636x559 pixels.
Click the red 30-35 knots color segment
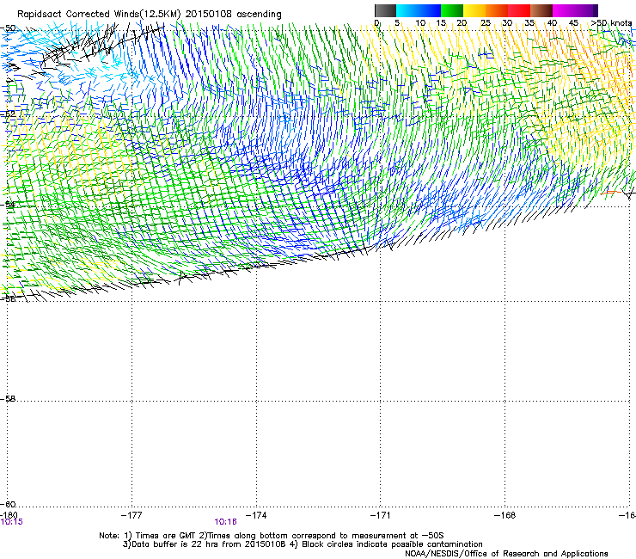coord(519,10)
